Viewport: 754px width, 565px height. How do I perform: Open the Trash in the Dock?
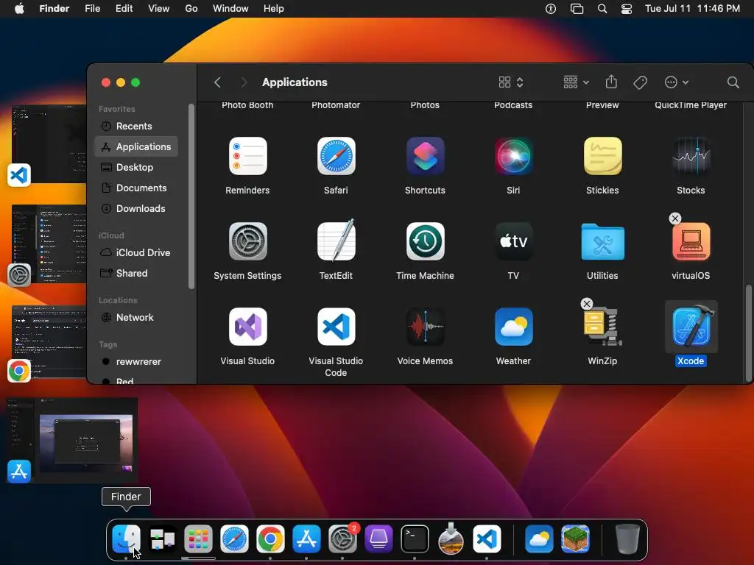tap(627, 539)
